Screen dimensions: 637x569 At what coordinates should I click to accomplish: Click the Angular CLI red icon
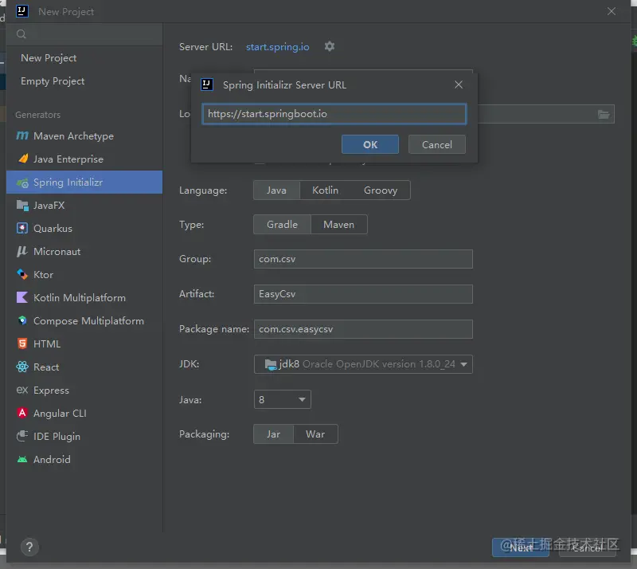22,413
